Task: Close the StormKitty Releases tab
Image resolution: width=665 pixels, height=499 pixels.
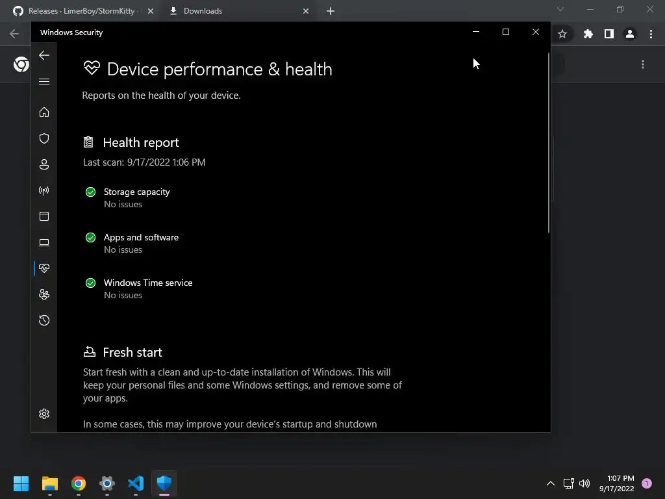Action: [151, 11]
